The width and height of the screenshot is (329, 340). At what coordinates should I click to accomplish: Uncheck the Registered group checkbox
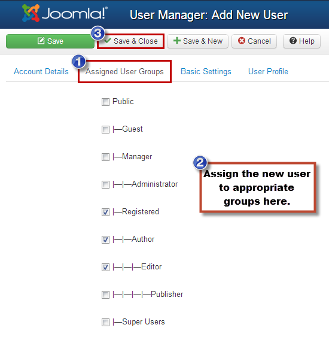point(105,212)
